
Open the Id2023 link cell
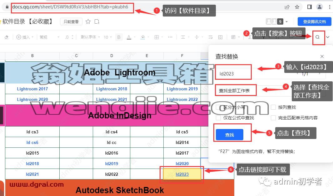coord(182,174)
